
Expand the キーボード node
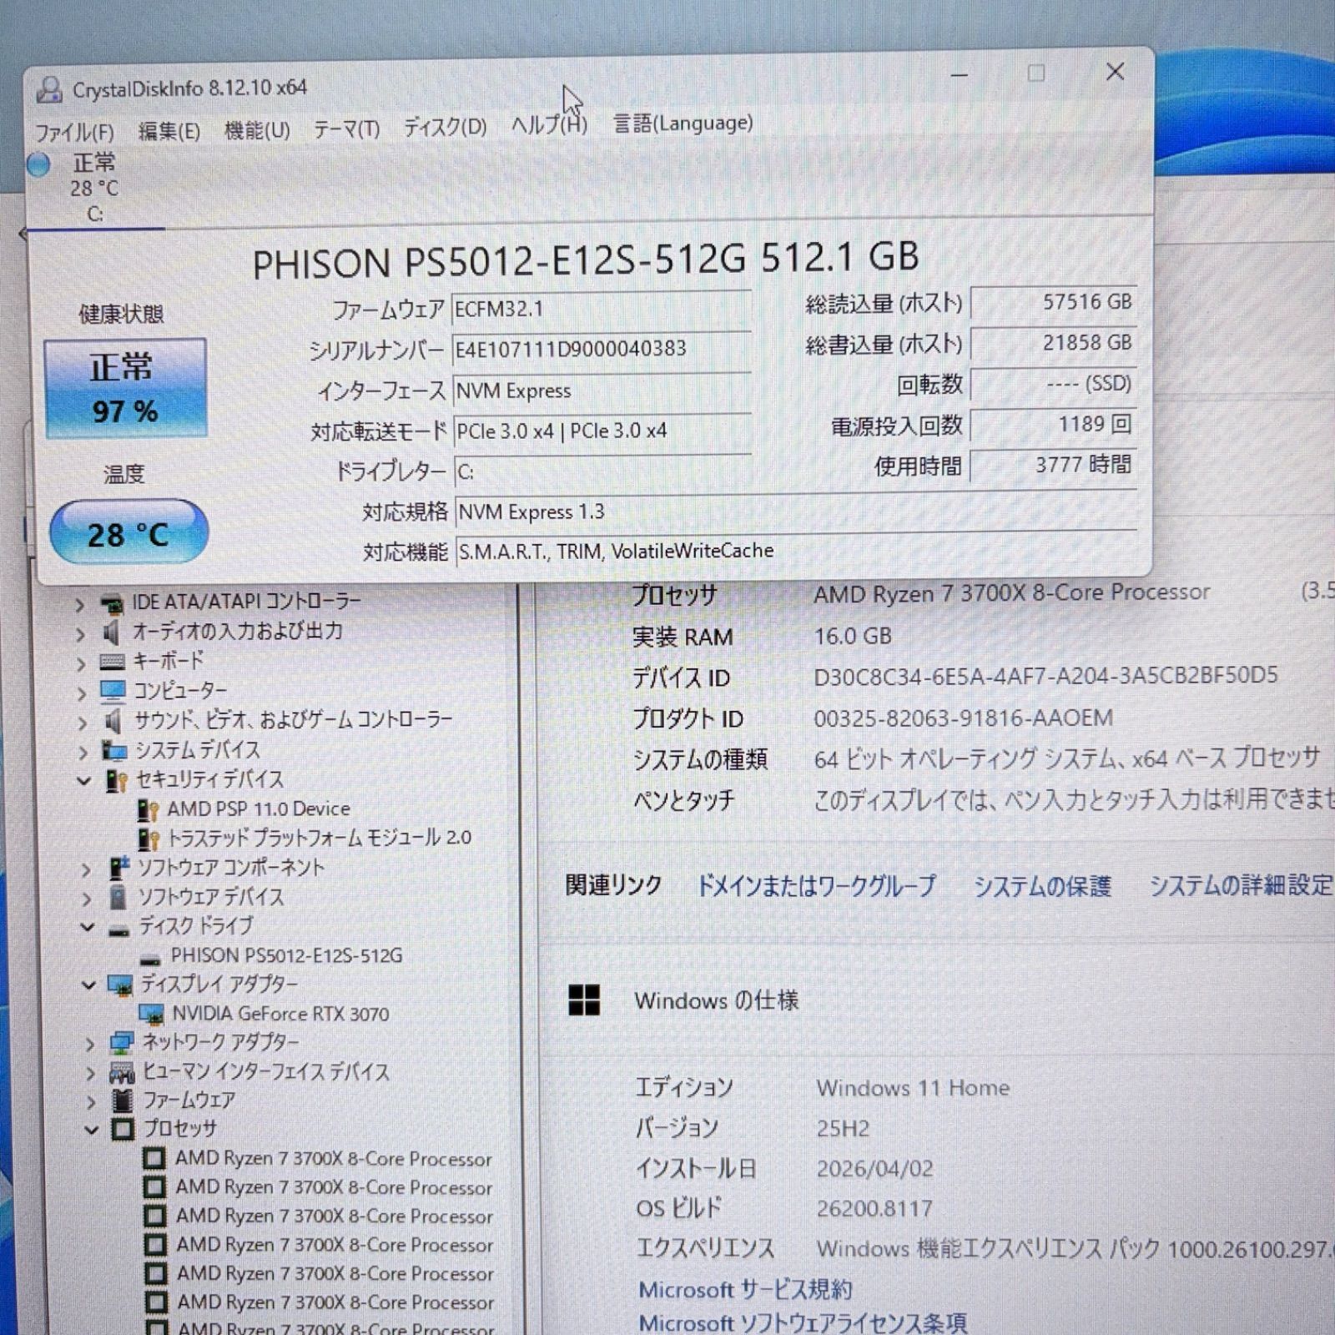(x=81, y=664)
